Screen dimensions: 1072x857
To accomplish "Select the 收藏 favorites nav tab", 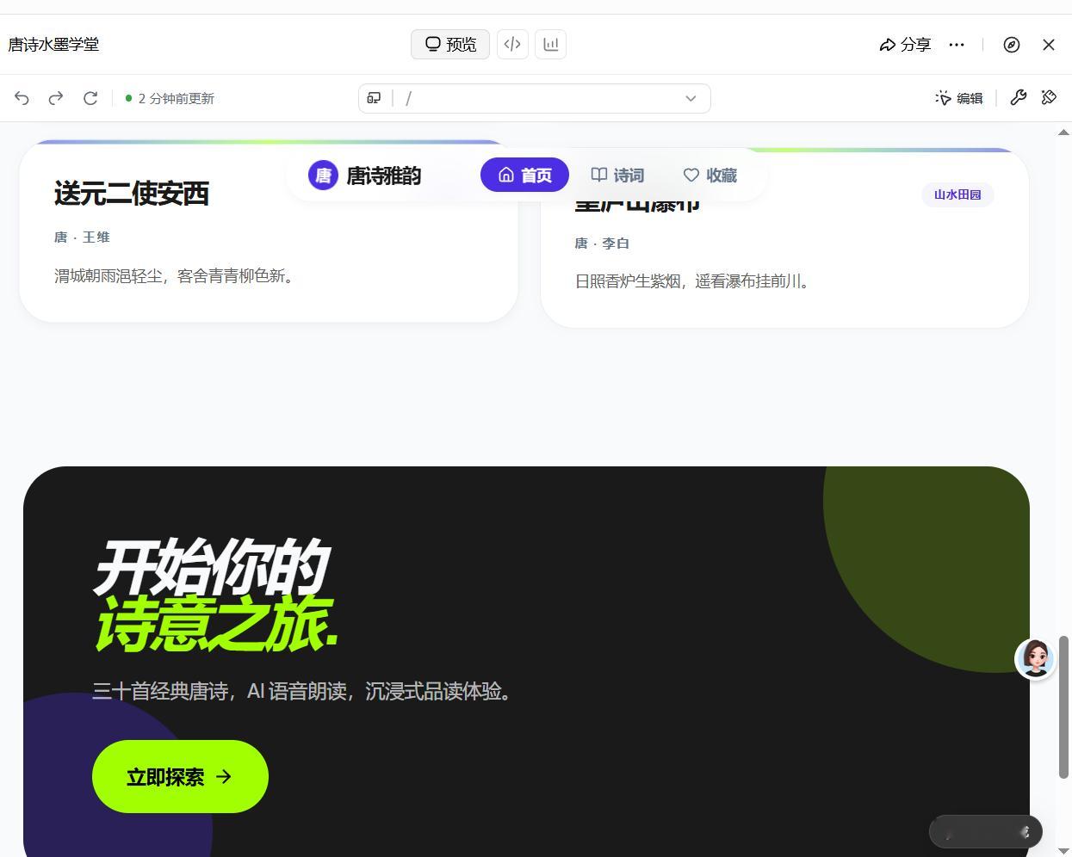I will (x=710, y=175).
